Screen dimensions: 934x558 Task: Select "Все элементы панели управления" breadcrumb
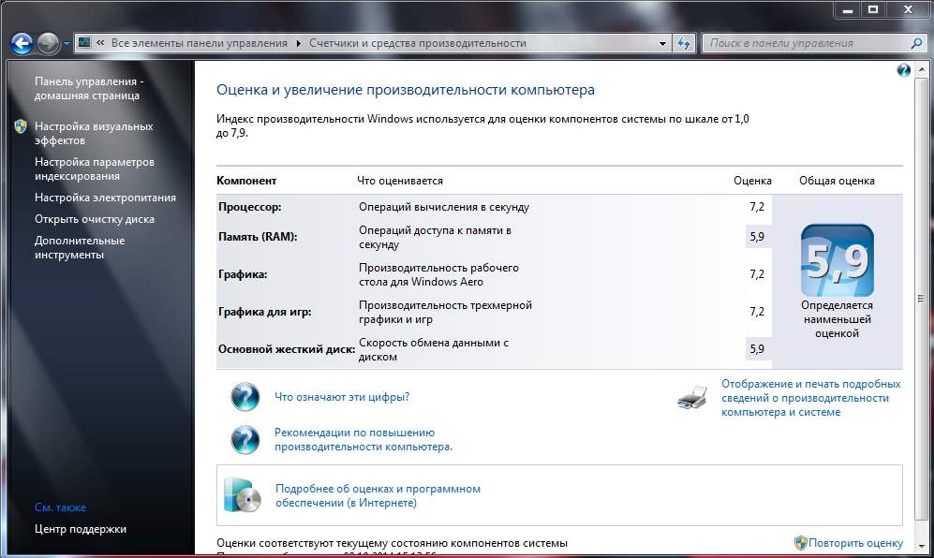click(199, 43)
